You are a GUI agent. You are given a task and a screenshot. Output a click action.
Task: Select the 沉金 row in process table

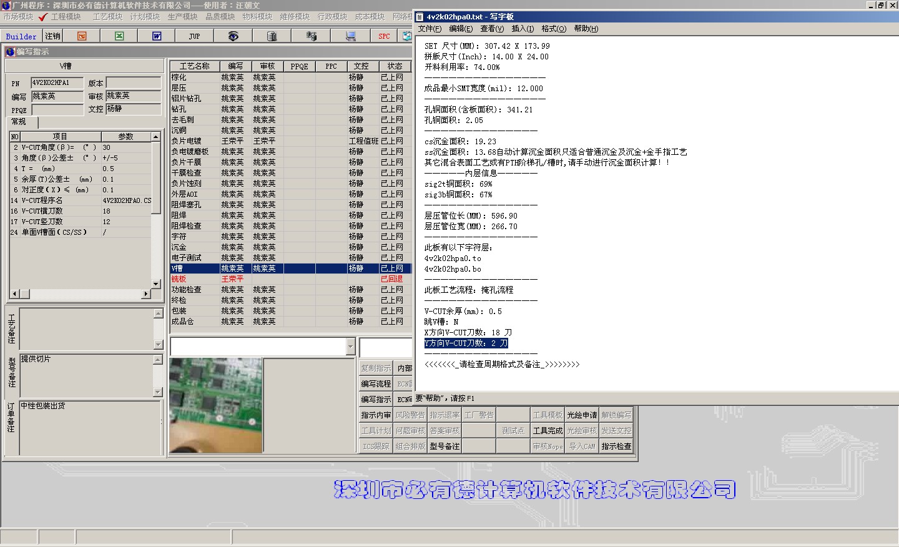(x=291, y=247)
